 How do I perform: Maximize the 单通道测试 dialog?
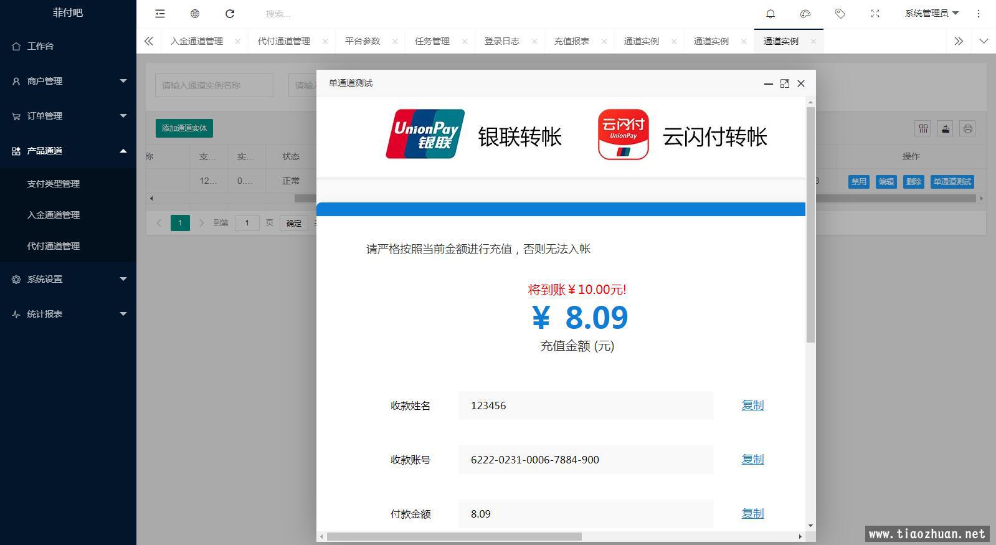785,83
